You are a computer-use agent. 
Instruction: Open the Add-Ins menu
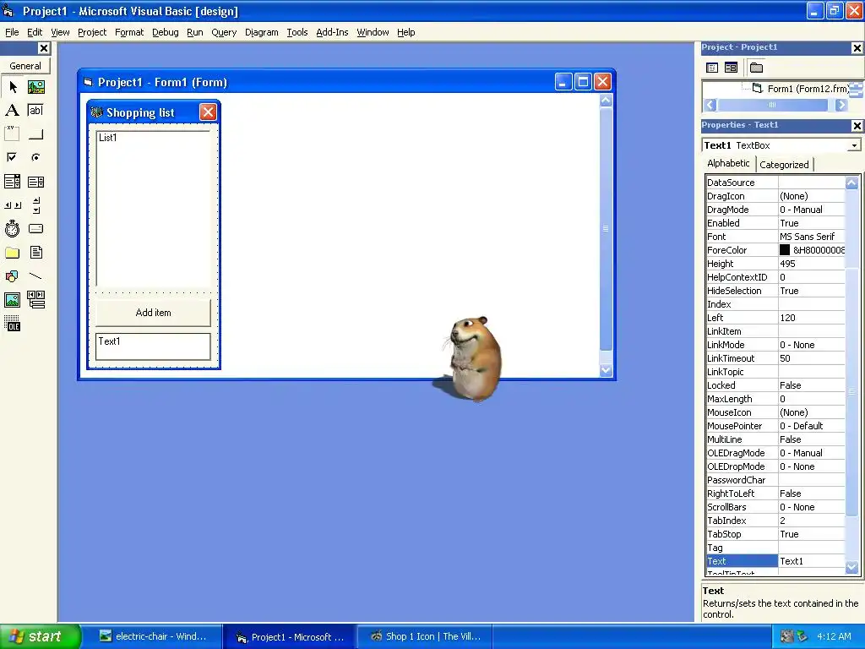332,32
